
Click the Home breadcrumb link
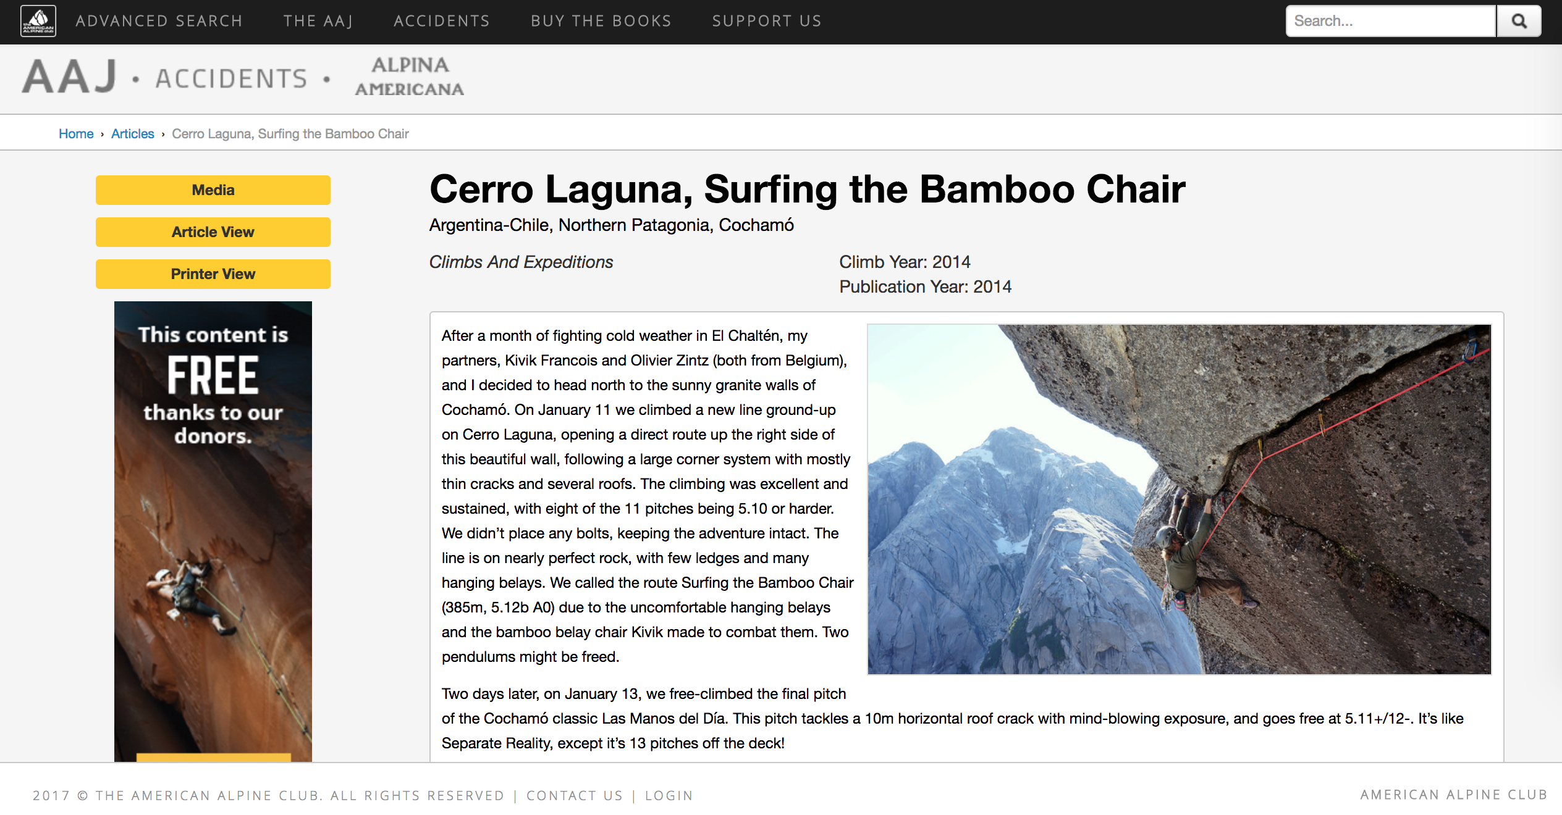pos(76,134)
